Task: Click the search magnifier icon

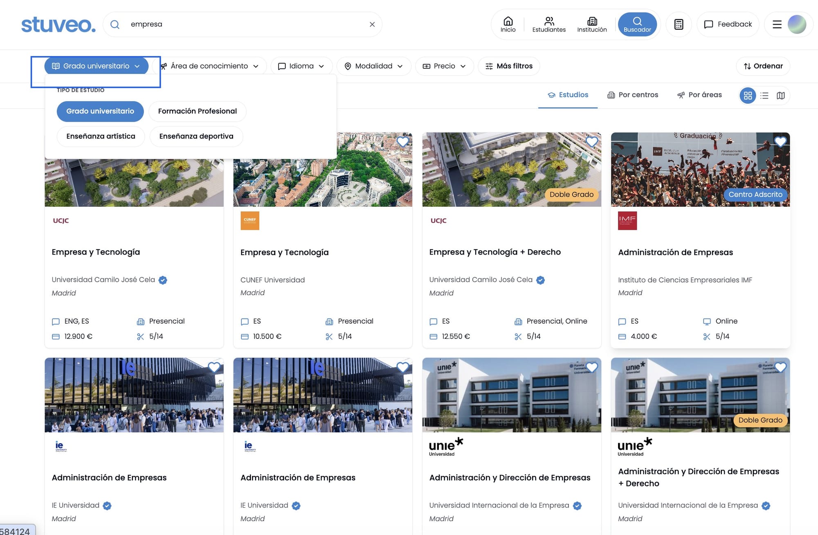Action: [115, 25]
